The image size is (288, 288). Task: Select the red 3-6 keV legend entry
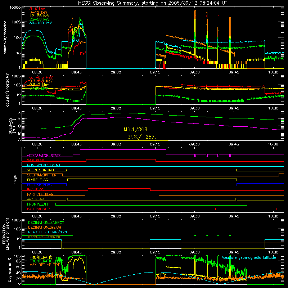(x=37, y=9)
